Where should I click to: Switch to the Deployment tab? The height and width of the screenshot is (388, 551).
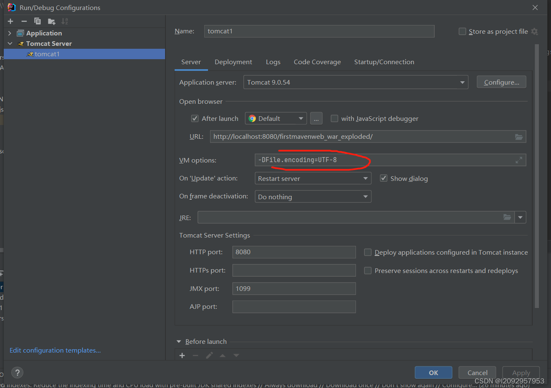click(233, 62)
